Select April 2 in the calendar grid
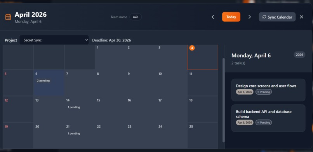The image size is (313, 152). tap(141, 57)
